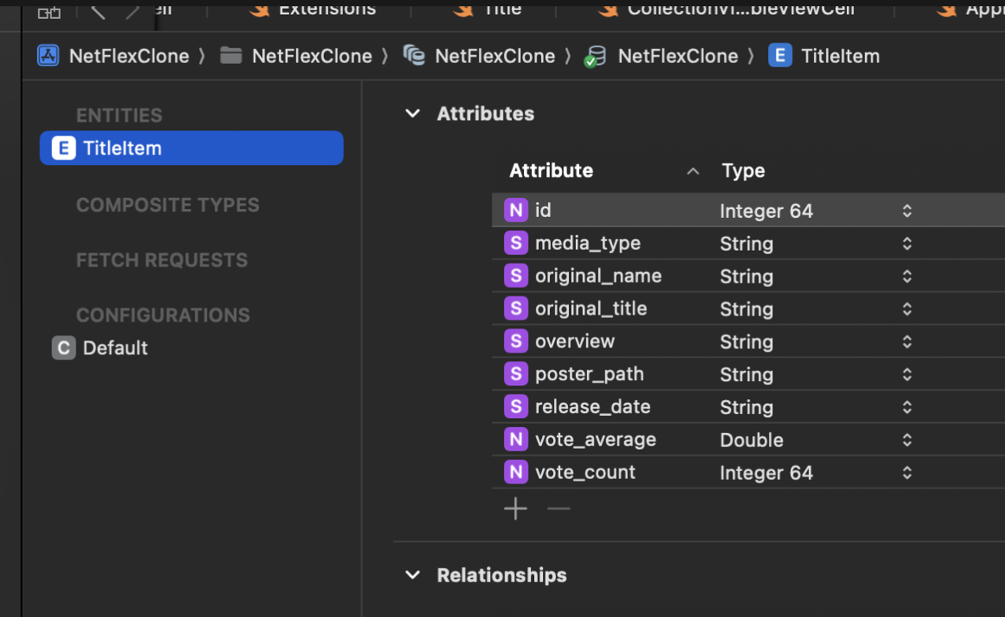Open type dropdown for media_type attribute
The height and width of the screenshot is (617, 1005).
pos(907,244)
